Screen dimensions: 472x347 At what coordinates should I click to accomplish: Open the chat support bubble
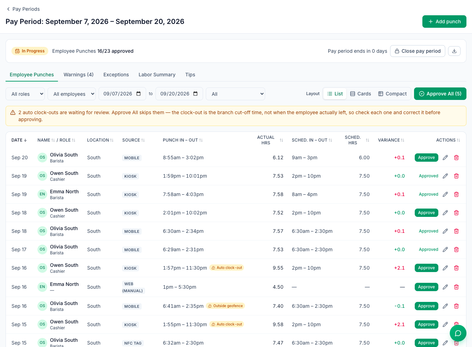(x=458, y=333)
